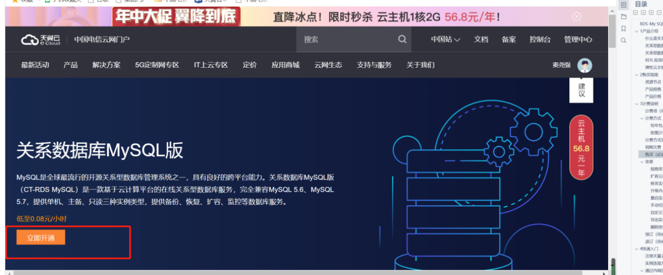Click 关系数据库MySQL版 heading

click(x=100, y=150)
